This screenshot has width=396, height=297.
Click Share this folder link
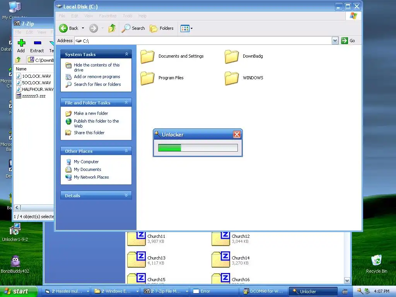click(x=89, y=133)
